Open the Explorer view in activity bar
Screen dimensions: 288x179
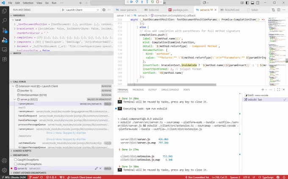[x=4, y=11]
